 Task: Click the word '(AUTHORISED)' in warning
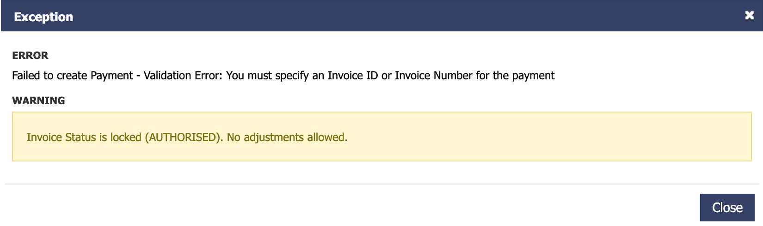point(184,137)
